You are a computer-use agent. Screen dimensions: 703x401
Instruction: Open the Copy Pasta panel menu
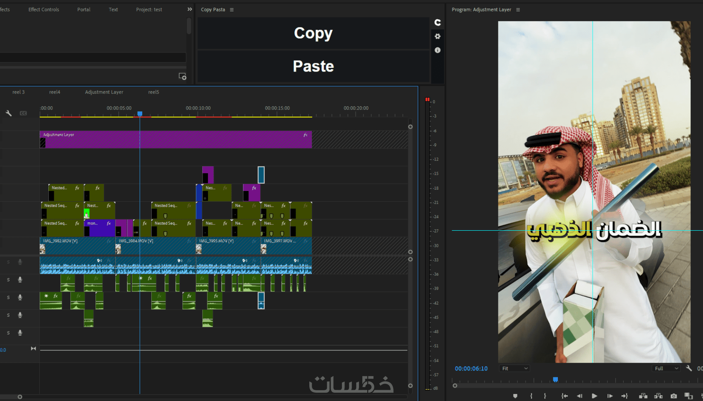pos(232,10)
